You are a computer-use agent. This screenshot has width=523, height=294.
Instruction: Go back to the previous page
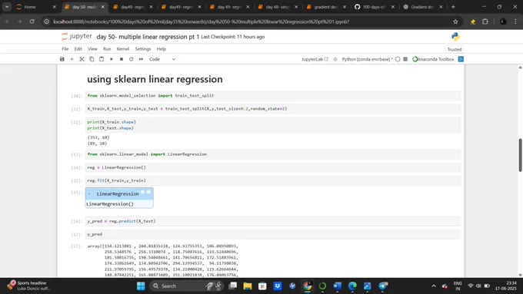click(x=8, y=21)
